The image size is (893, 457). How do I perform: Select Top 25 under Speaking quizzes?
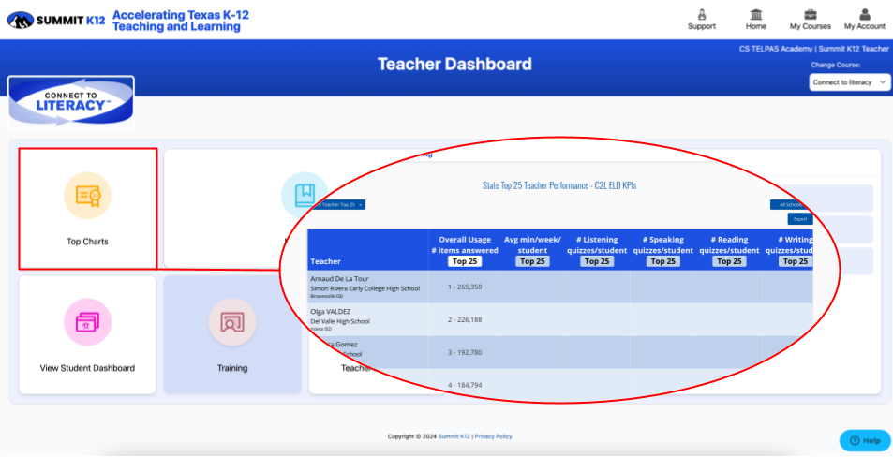tap(662, 261)
